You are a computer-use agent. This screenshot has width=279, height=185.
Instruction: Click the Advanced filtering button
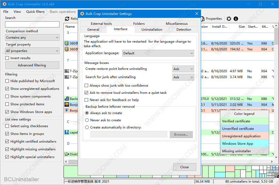pyautogui.click(x=32, y=65)
